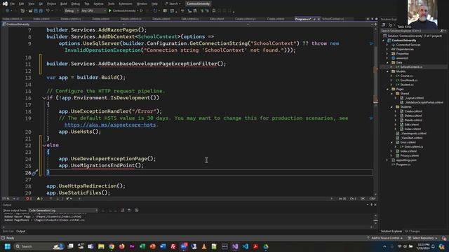Click the Undo toolbar icon
Viewport: 449px width, 252px height.
coord(48,11)
